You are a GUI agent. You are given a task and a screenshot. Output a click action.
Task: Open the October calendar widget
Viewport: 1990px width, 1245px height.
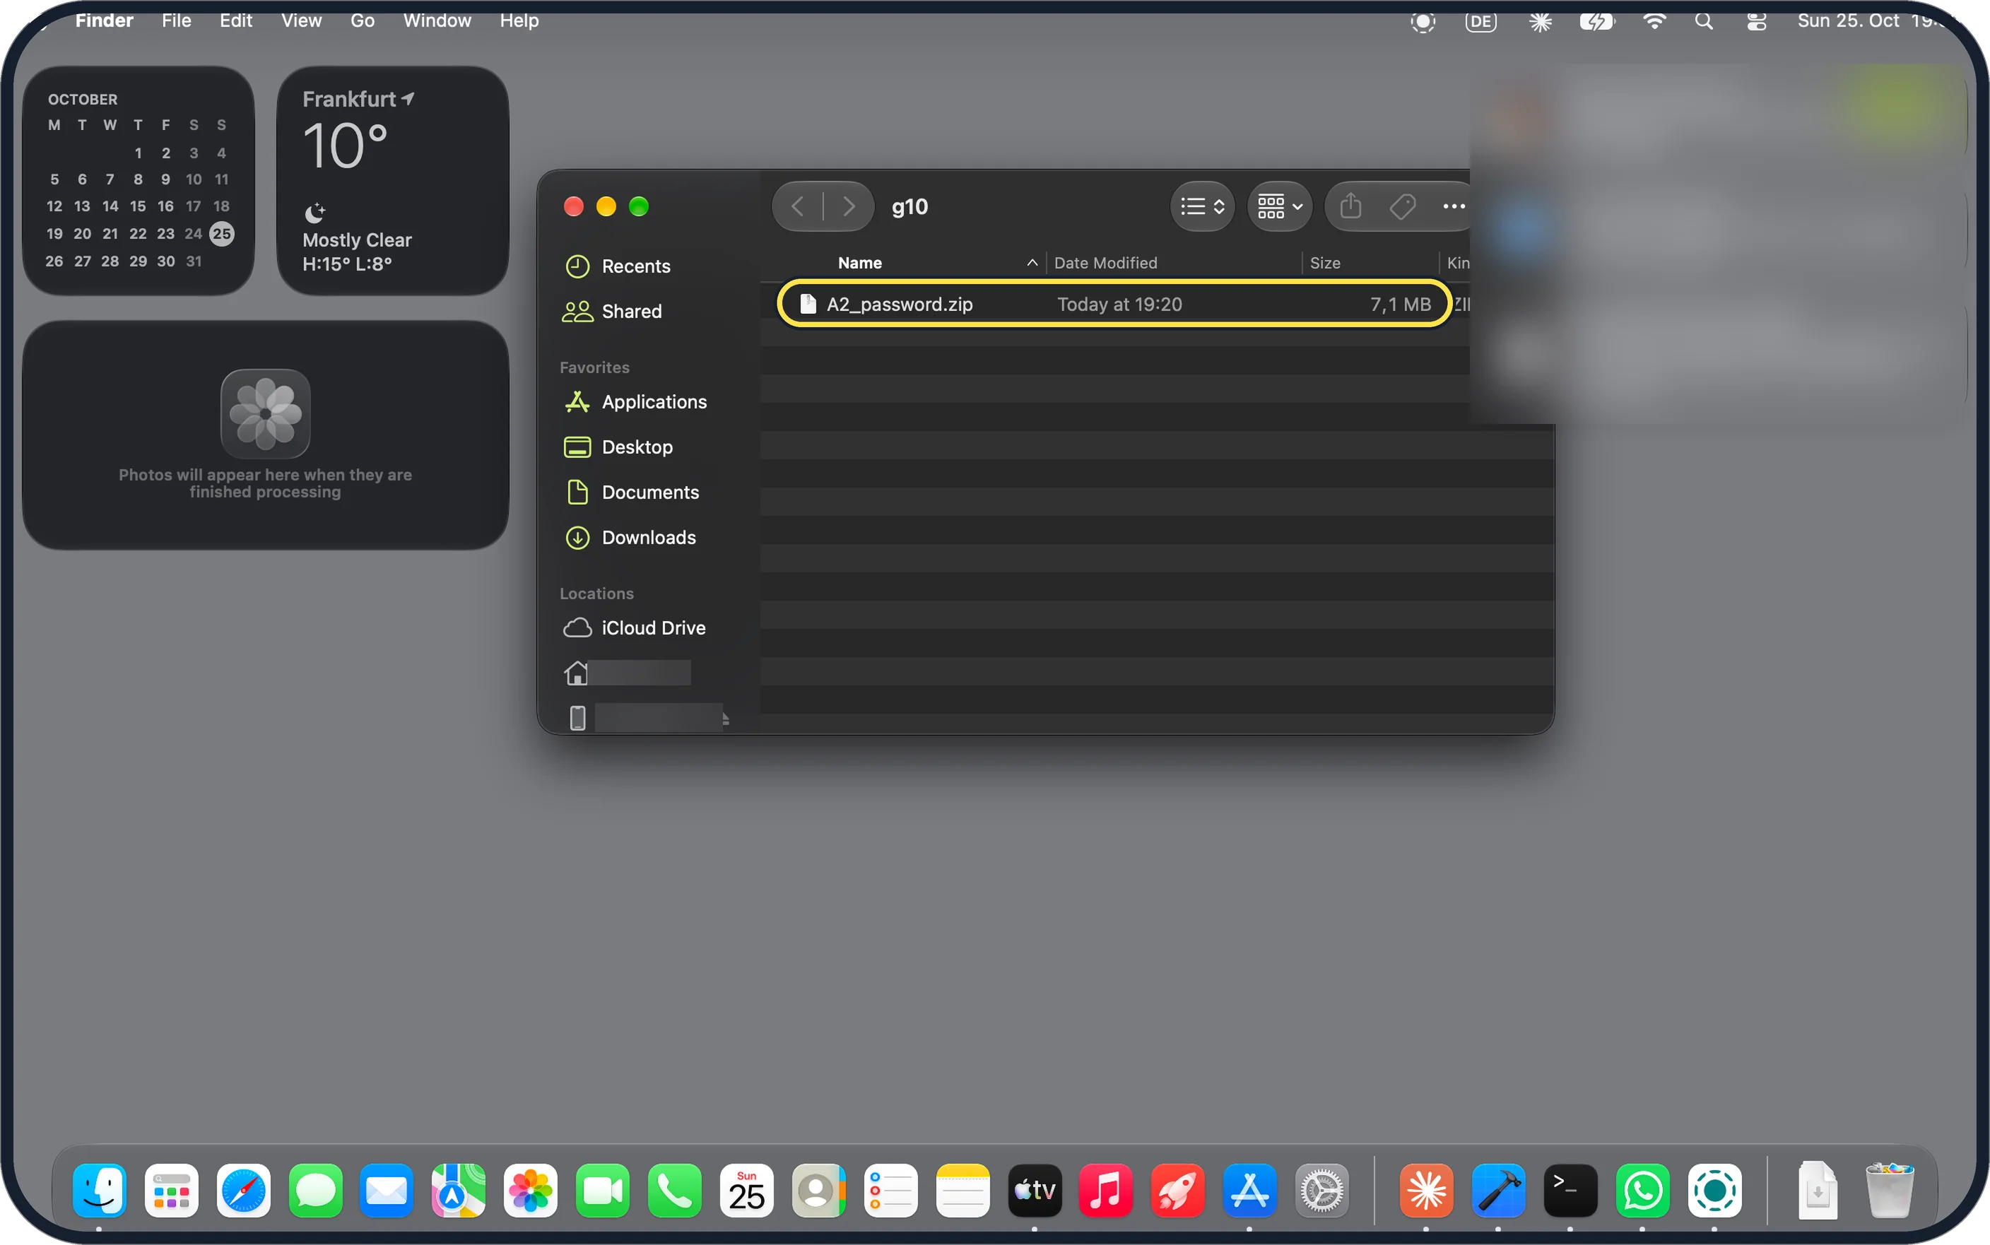(139, 180)
